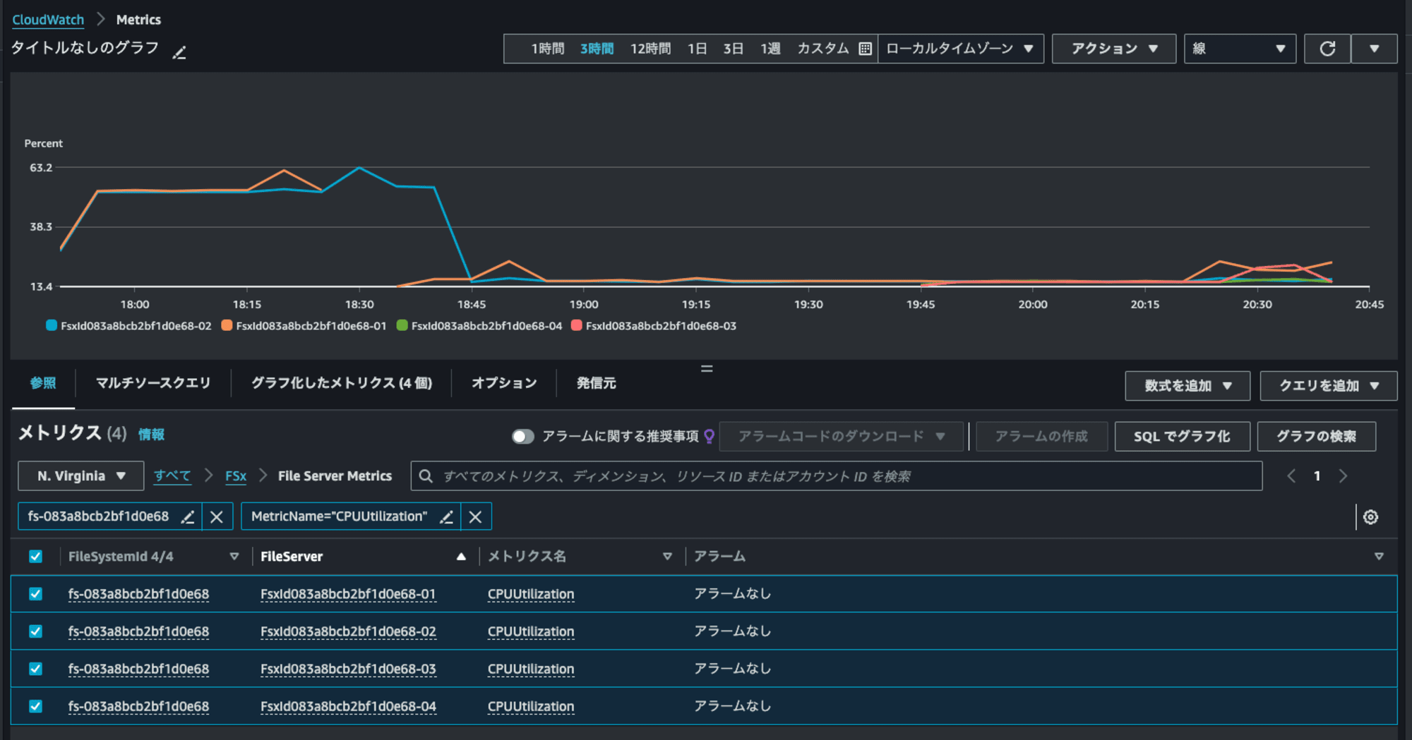Remove the MetricName CPUUtilization filter
Image resolution: width=1412 pixels, height=740 pixels.
coord(476,517)
